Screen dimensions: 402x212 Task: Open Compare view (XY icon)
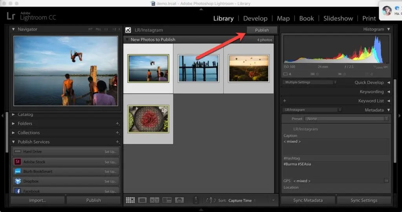[x=155, y=200]
